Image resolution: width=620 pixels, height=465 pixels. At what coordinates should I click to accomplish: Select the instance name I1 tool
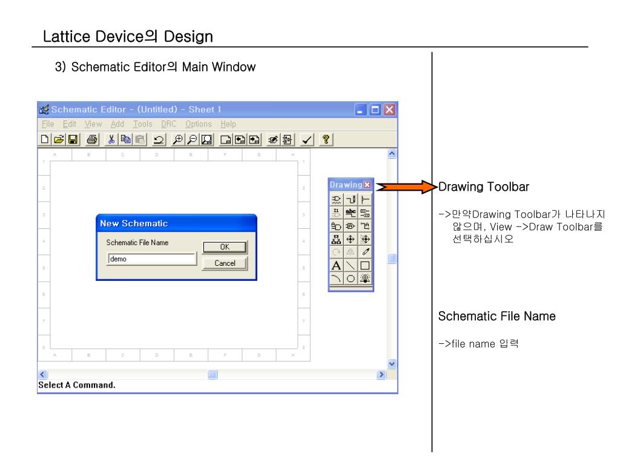point(336,213)
